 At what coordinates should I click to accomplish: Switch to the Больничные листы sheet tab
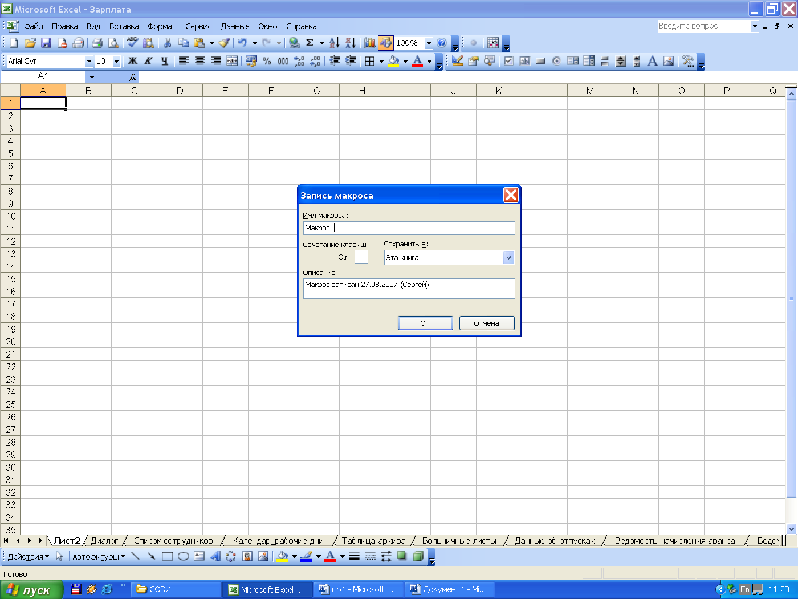(459, 541)
